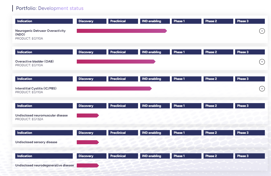The width and height of the screenshot is (271, 176).
Task: Expand the Interstitial Cystitis (IC/PBS) row
Action: point(262,89)
